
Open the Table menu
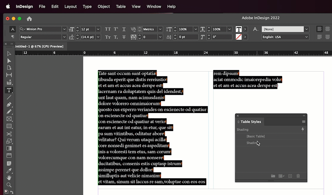pyautogui.click(x=121, y=7)
